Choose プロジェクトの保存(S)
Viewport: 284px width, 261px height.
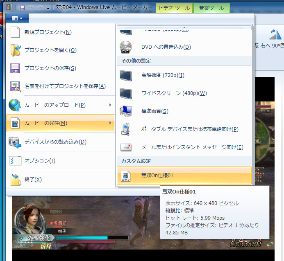point(61,68)
